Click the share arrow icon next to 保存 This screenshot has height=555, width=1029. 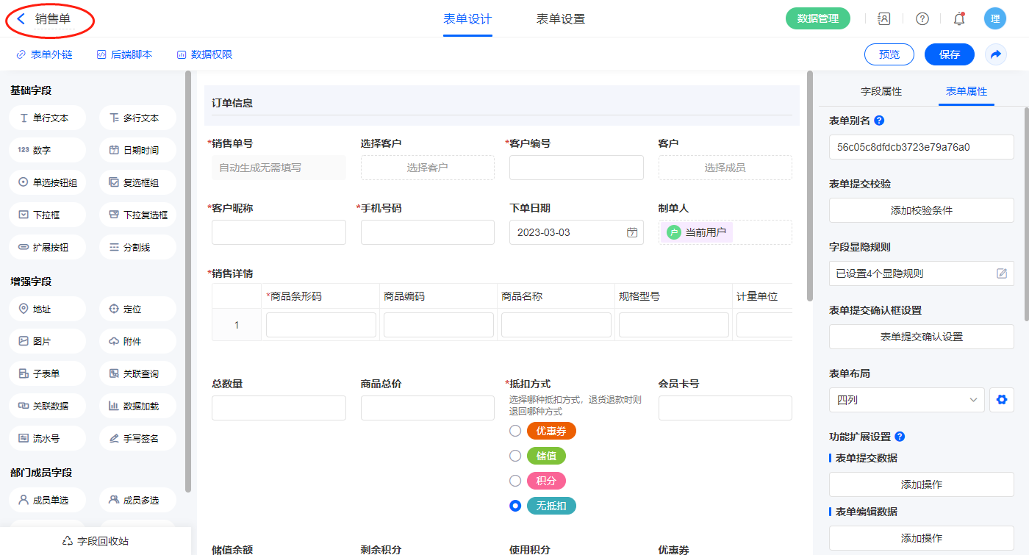996,54
